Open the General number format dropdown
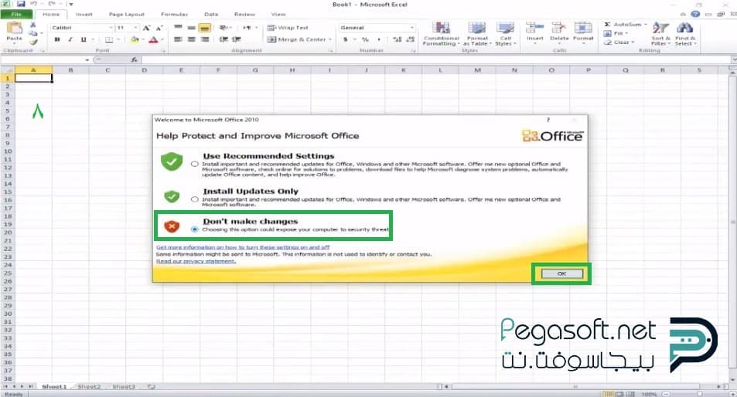Screen dimensions: 737x397 [x=411, y=28]
